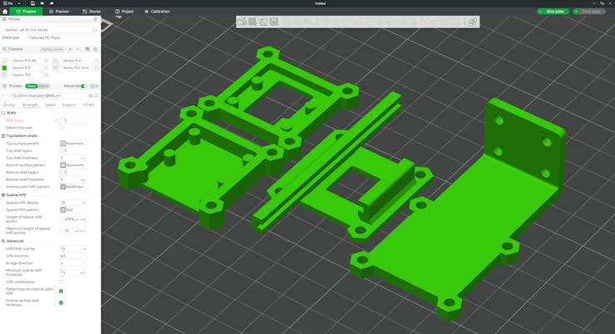Select the Objects process scope
Viewport: 615px width, 334px height.
pos(43,86)
